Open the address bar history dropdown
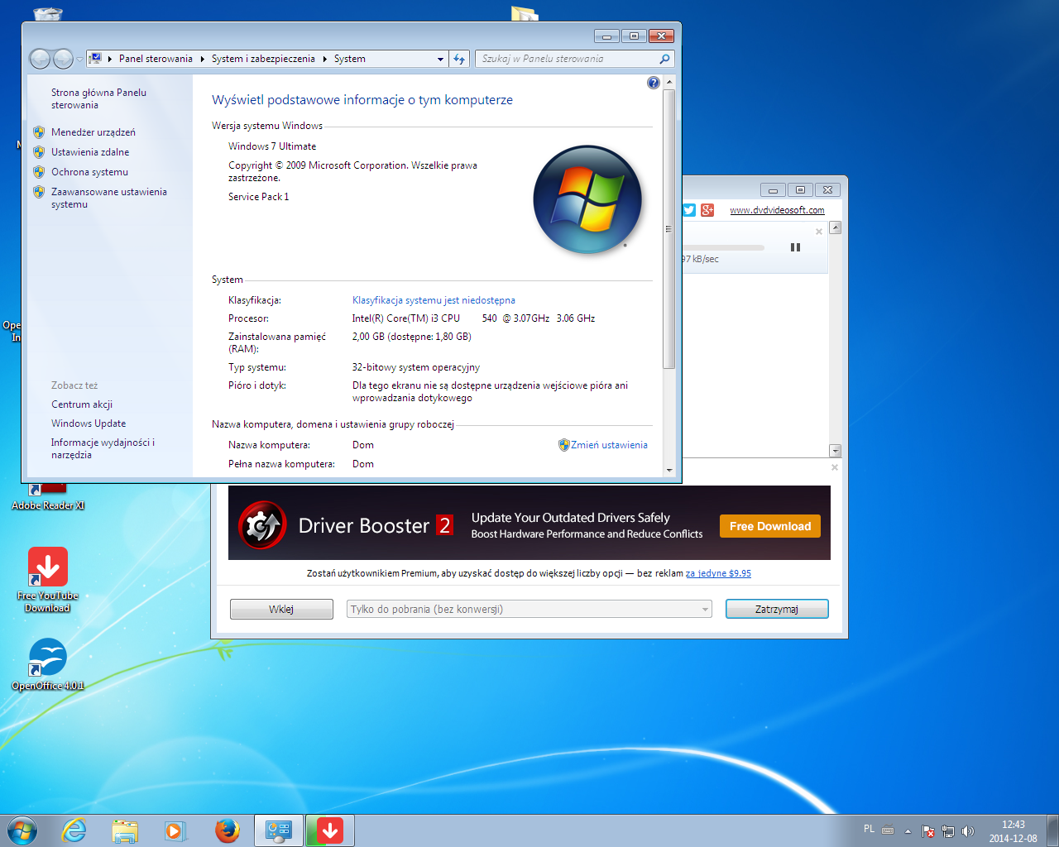The height and width of the screenshot is (847, 1059). pos(440,59)
